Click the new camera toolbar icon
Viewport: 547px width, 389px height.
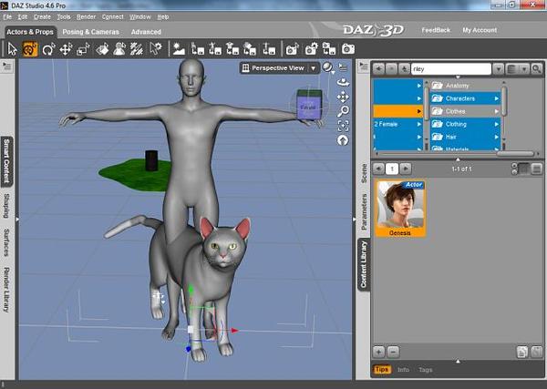click(293, 49)
